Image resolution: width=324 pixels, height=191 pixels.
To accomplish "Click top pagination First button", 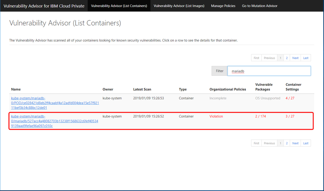I will 256,58.
